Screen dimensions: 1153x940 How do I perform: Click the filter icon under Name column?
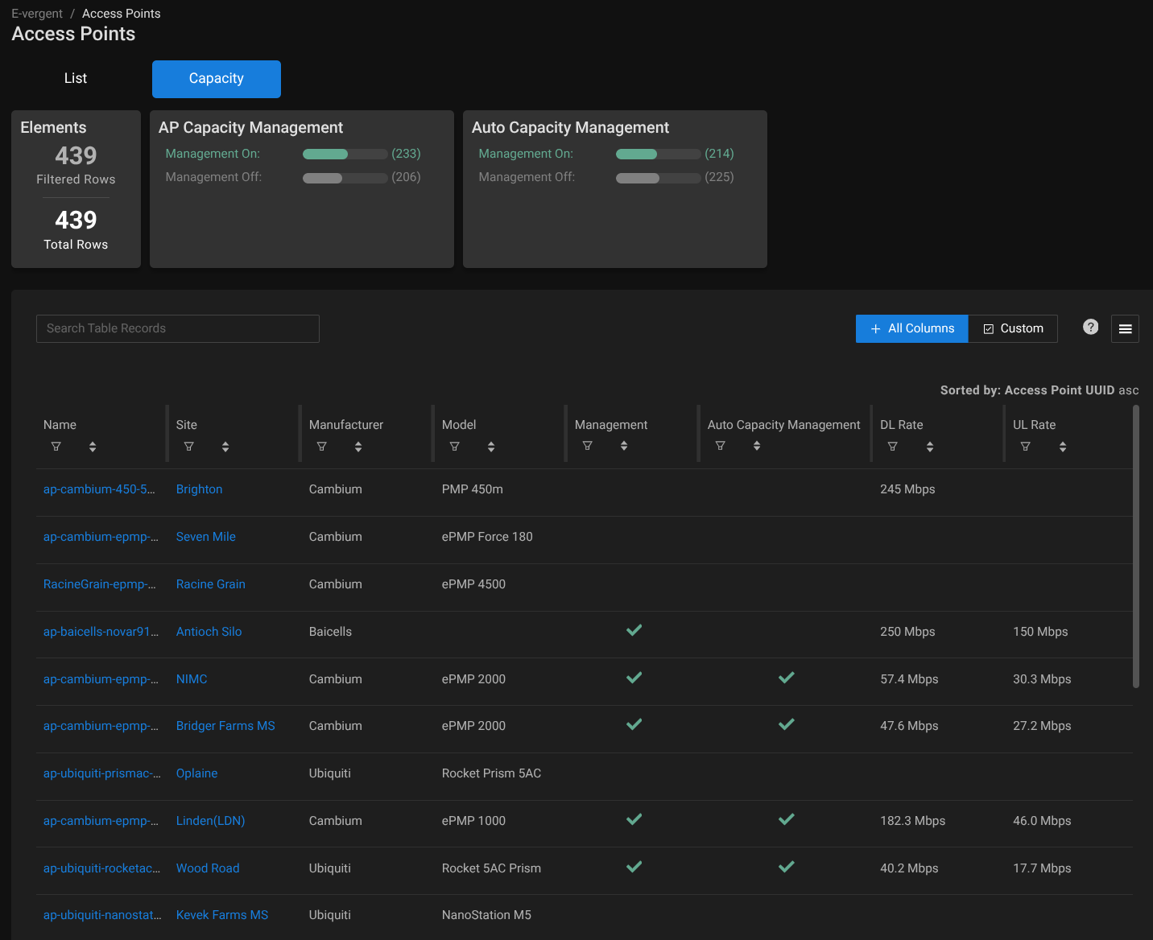56,447
